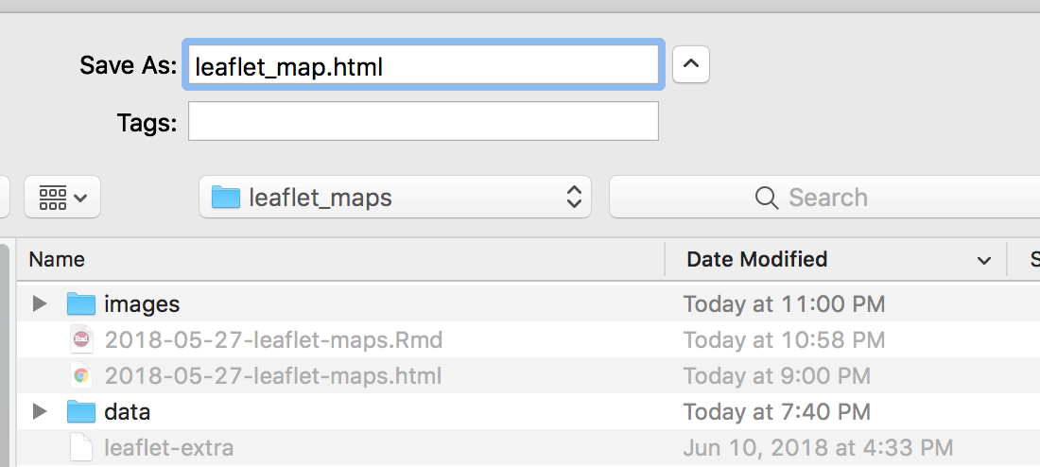Expand the images folder disclosure triangle
Image resolution: width=1040 pixels, height=467 pixels.
39,303
